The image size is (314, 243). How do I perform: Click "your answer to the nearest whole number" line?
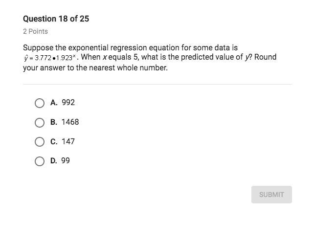(x=95, y=67)
